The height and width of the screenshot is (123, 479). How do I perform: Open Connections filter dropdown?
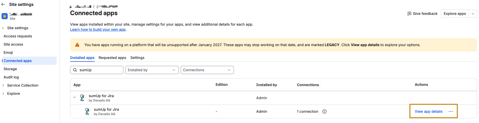click(207, 70)
